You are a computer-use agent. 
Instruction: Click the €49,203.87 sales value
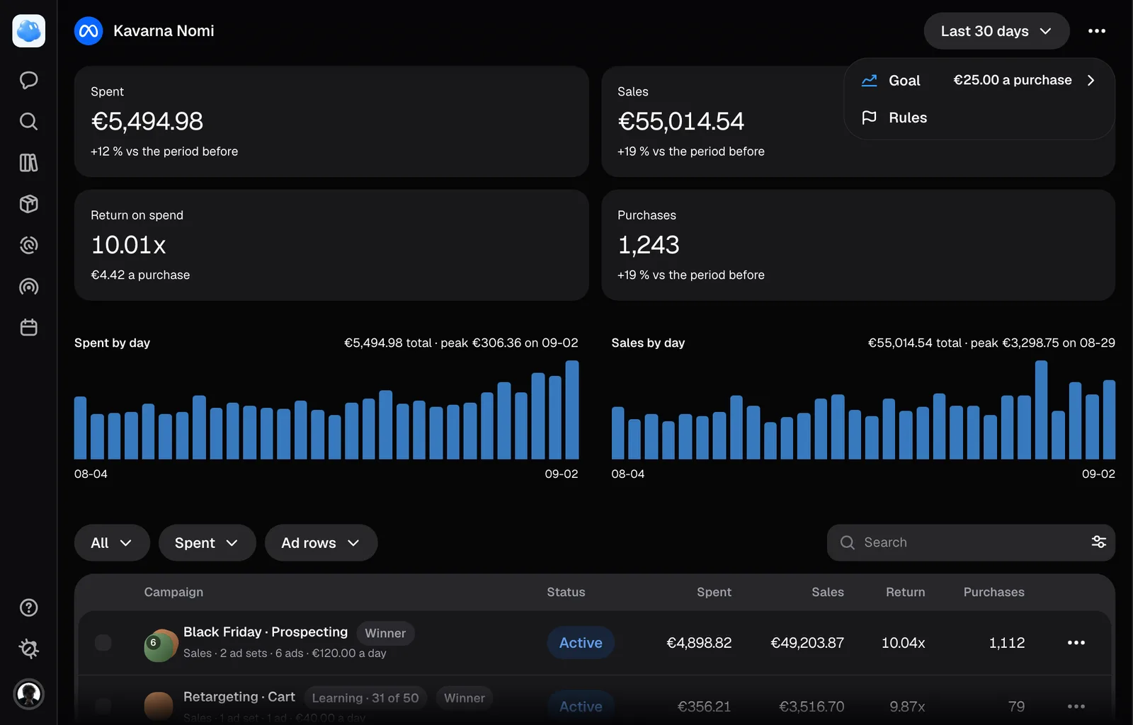tap(807, 643)
